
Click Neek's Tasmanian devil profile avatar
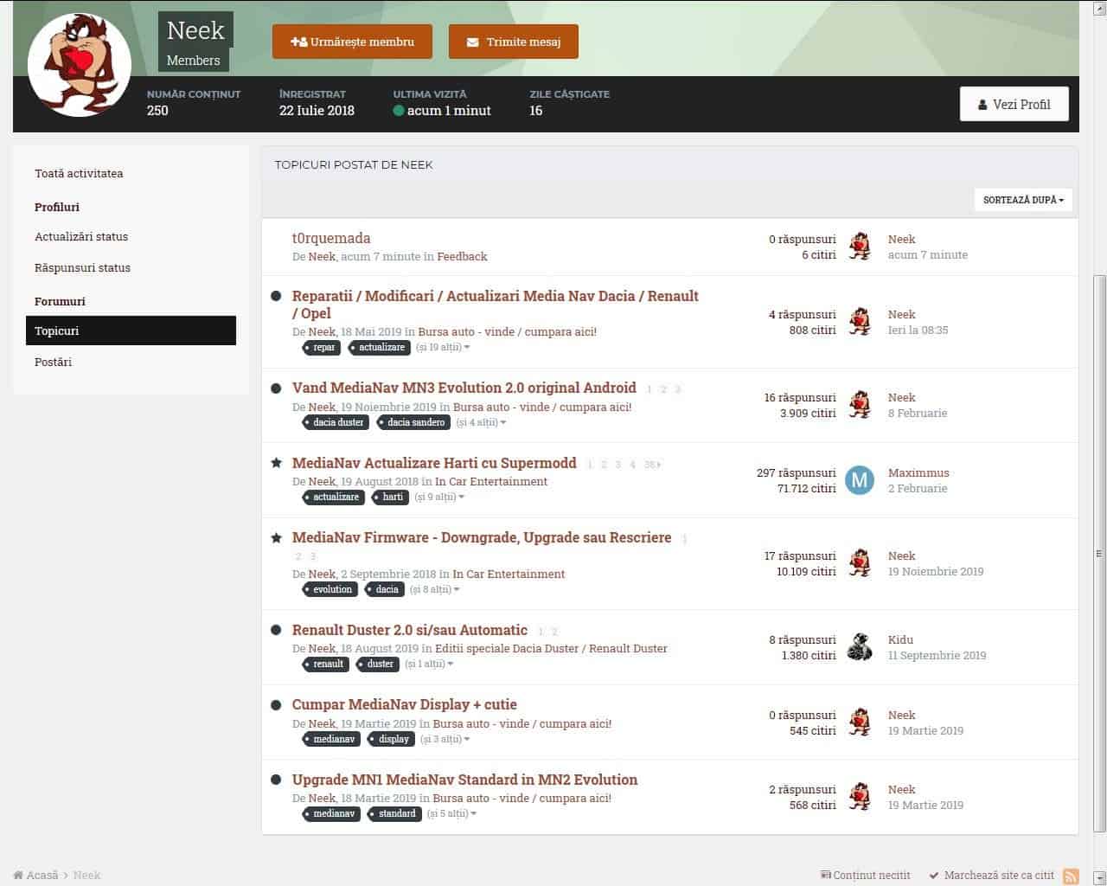(80, 65)
